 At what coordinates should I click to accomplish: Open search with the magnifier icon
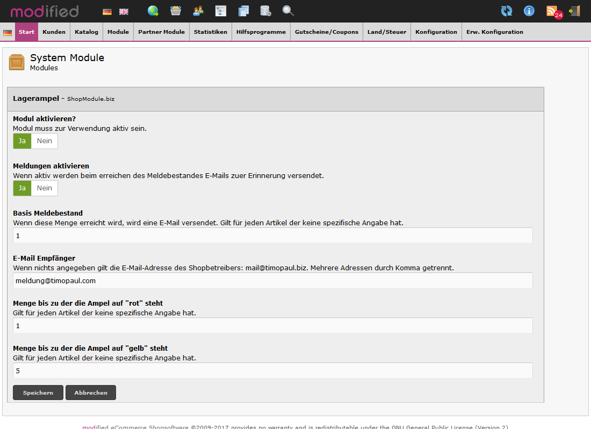pyautogui.click(x=288, y=11)
